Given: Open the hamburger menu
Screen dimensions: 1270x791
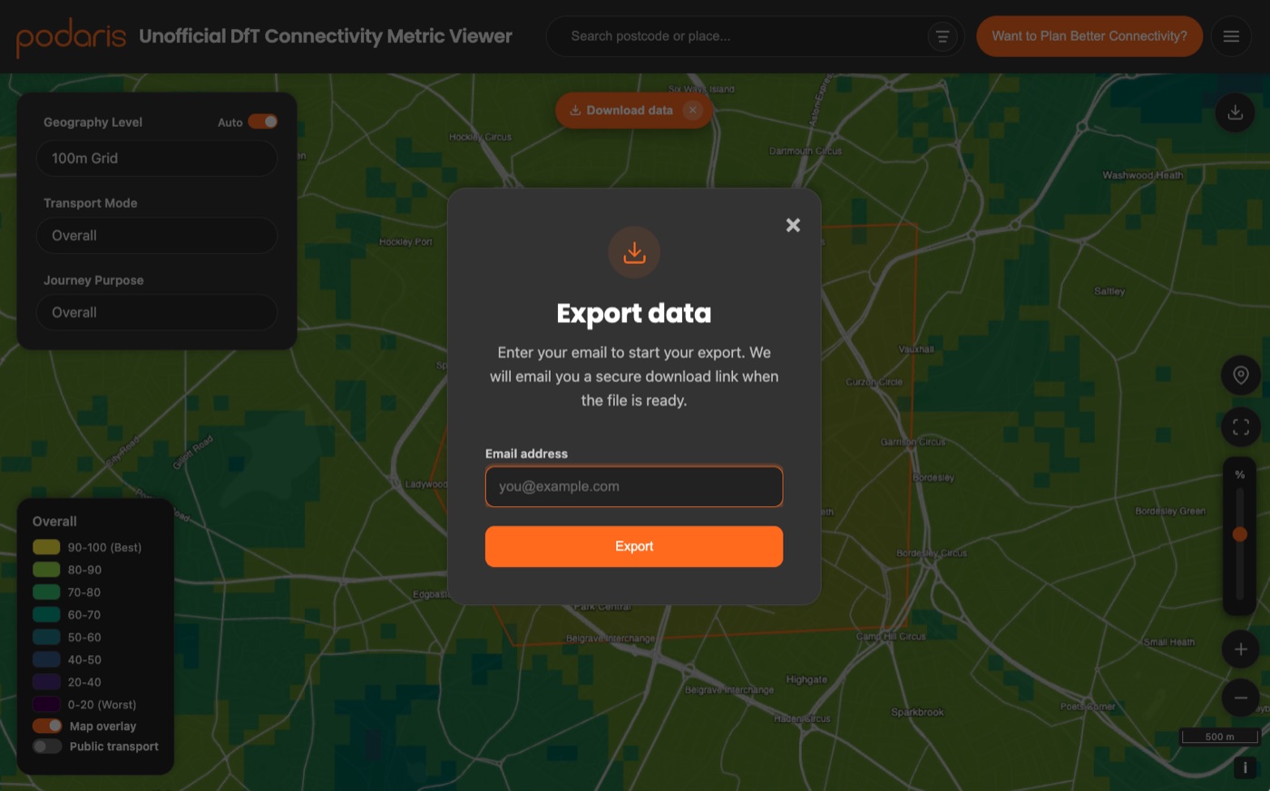Looking at the screenshot, I should click(x=1231, y=36).
